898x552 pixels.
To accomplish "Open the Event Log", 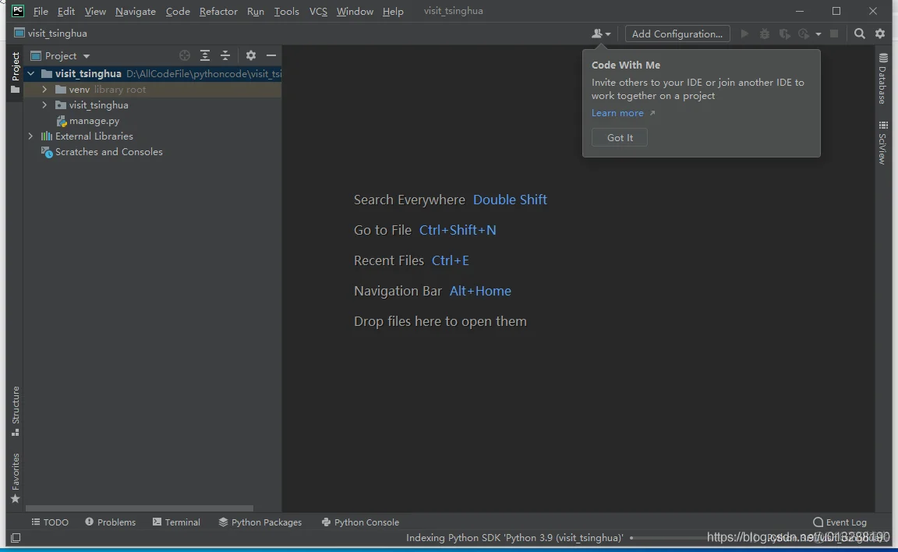I will pyautogui.click(x=840, y=522).
